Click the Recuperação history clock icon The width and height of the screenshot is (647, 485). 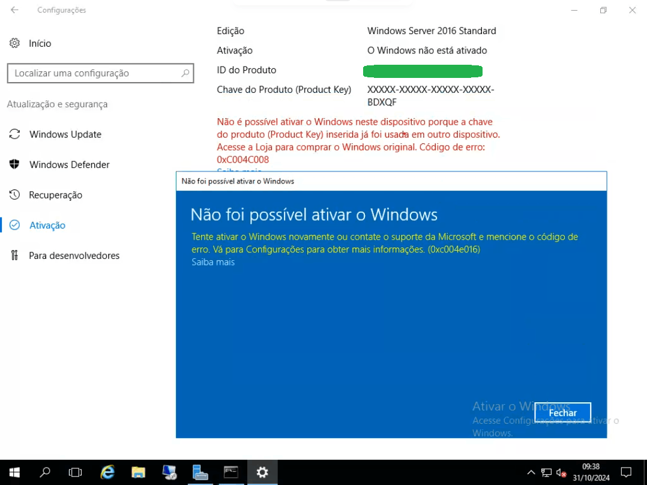(14, 194)
